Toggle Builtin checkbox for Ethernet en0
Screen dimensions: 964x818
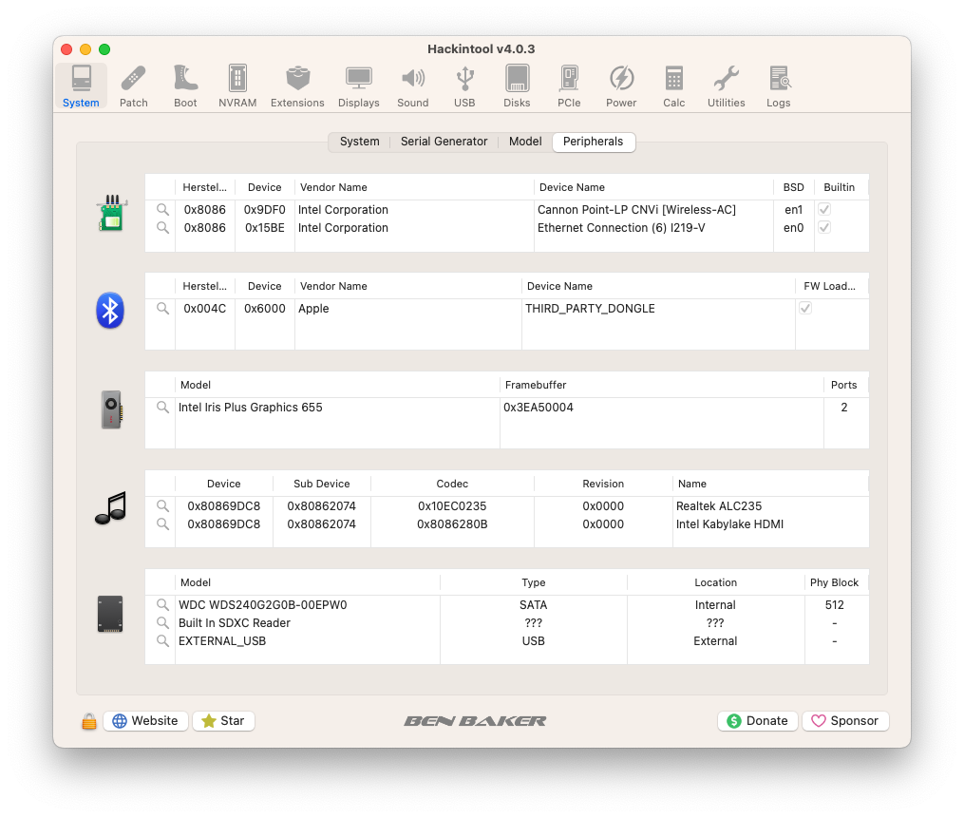point(824,228)
